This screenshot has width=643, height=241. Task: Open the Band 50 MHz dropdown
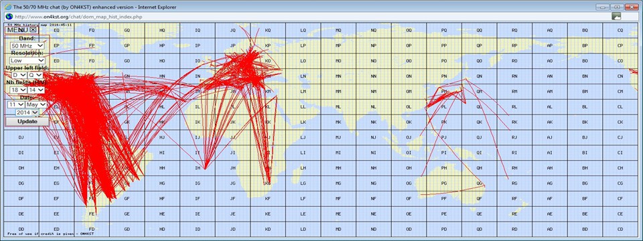[x=27, y=46]
